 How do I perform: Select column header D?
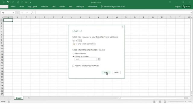[35, 17]
